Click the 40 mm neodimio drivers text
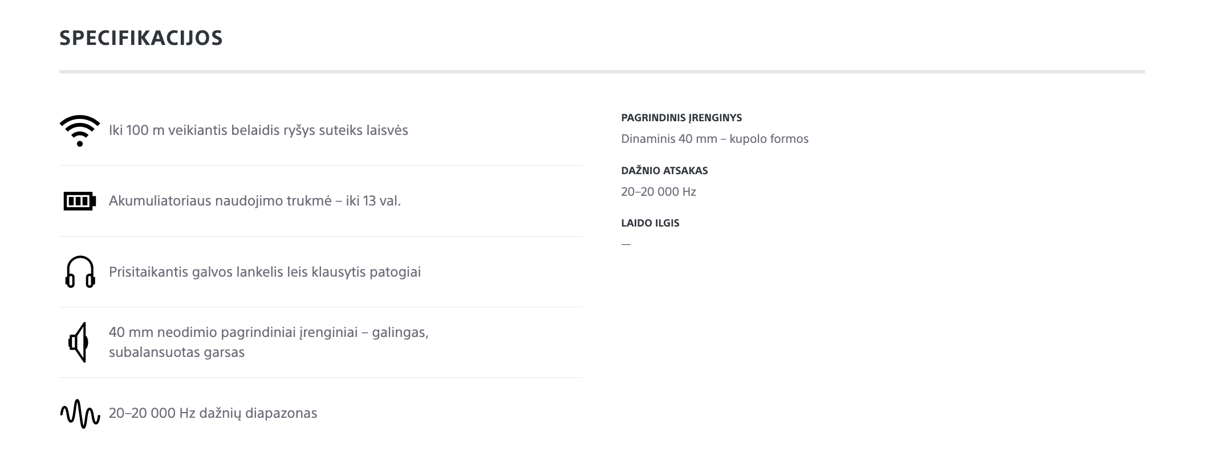This screenshot has width=1218, height=469. [269, 332]
